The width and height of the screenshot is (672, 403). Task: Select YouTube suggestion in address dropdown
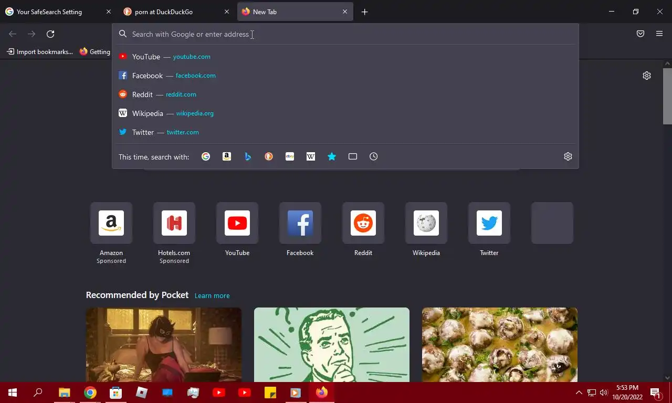coord(345,57)
